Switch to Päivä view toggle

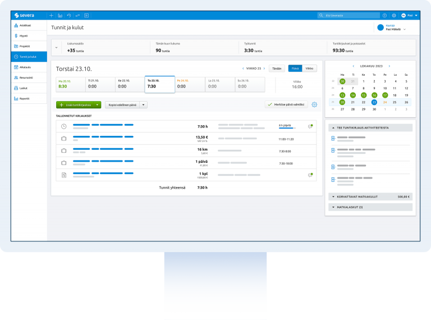tap(295, 68)
